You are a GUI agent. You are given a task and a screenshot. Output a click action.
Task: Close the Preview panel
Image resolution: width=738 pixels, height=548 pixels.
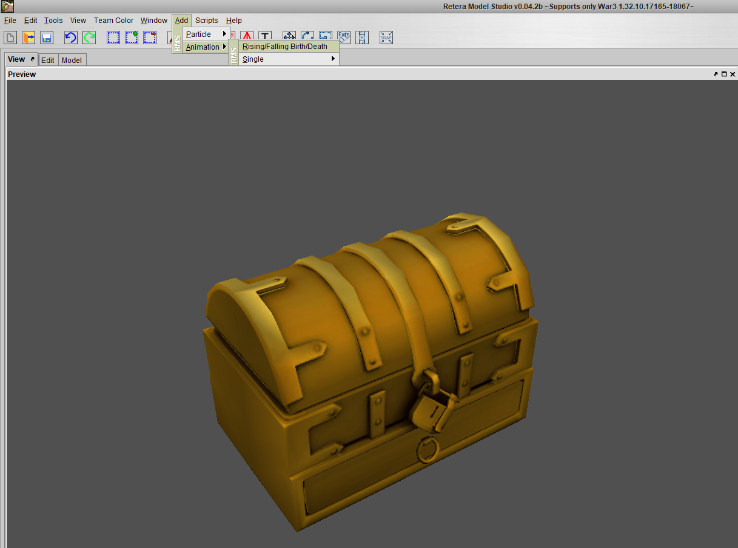point(733,74)
